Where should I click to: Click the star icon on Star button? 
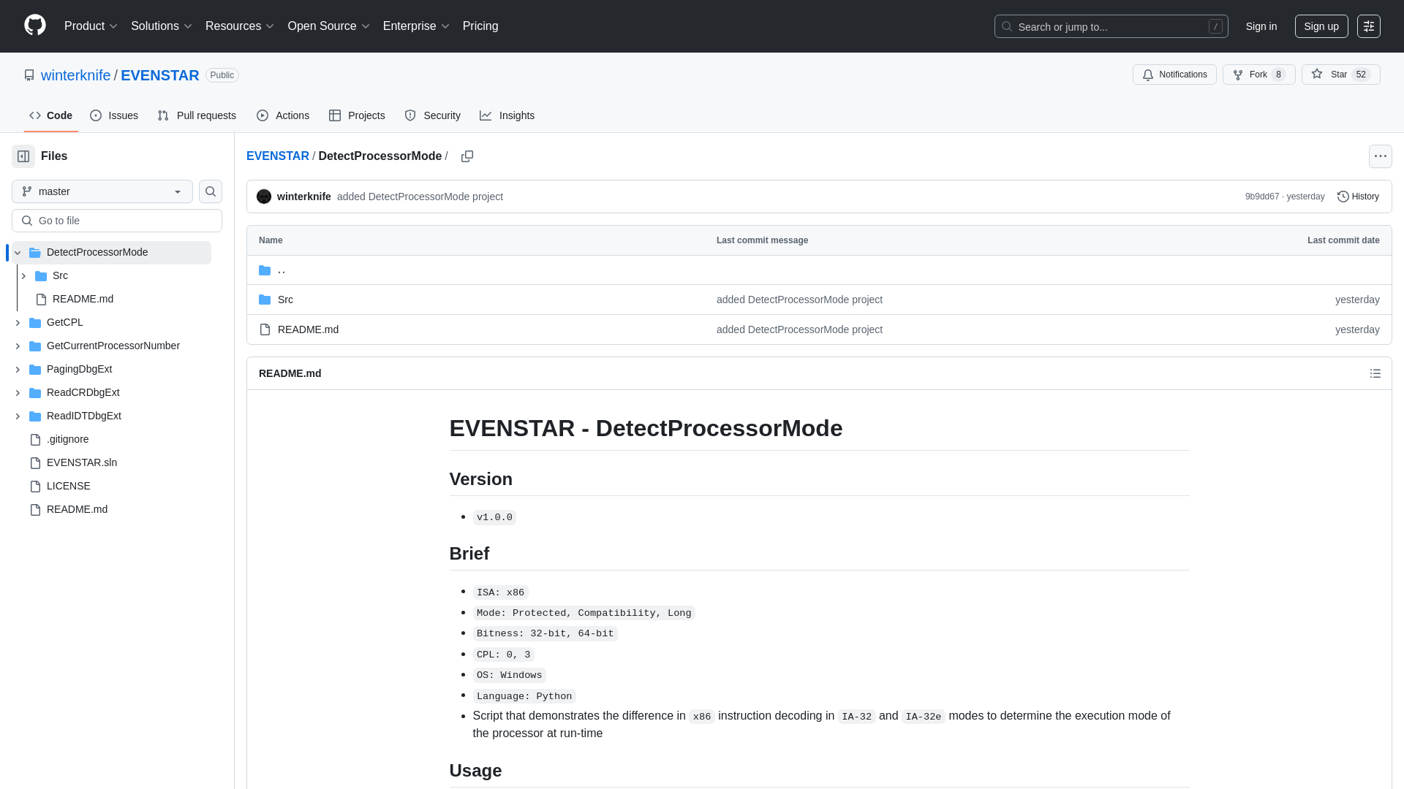pyautogui.click(x=1317, y=75)
